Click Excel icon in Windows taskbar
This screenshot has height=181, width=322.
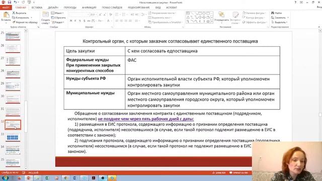point(47,178)
